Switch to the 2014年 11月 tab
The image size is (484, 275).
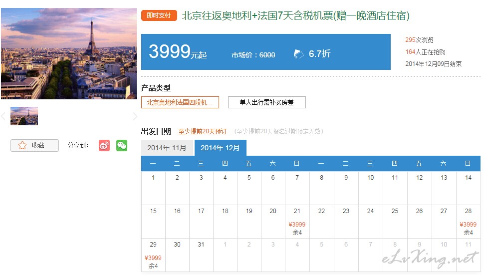167,148
